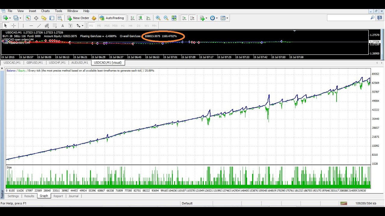Click the search magnifier icon
The image size is (385, 216).
coord(372,18)
